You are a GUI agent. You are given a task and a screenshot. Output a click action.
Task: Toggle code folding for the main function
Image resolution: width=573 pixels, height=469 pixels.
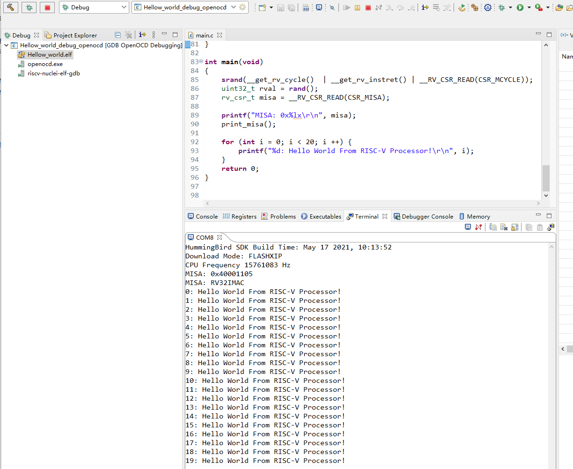click(201, 61)
